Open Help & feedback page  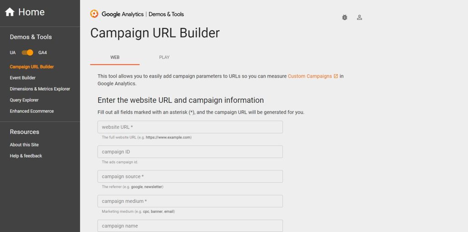[x=26, y=156]
